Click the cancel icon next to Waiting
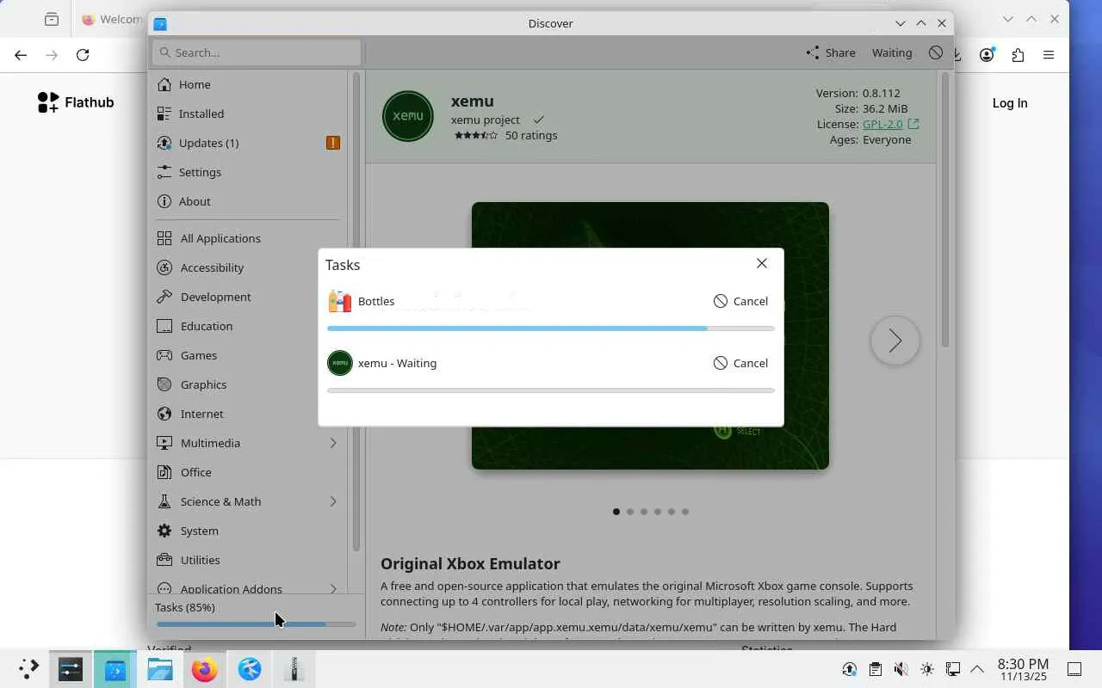Viewport: 1102px width, 688px height. pyautogui.click(x=936, y=52)
